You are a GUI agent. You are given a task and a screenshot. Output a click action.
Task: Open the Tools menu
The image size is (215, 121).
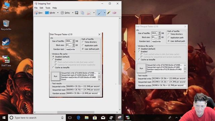click(x=48, y=8)
